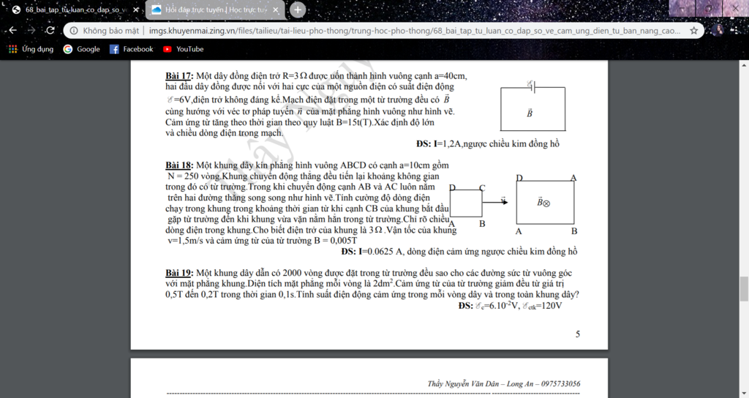Viewport: 749px width, 398px height.
Task: Go back using the browser back arrow
Action: [x=13, y=31]
